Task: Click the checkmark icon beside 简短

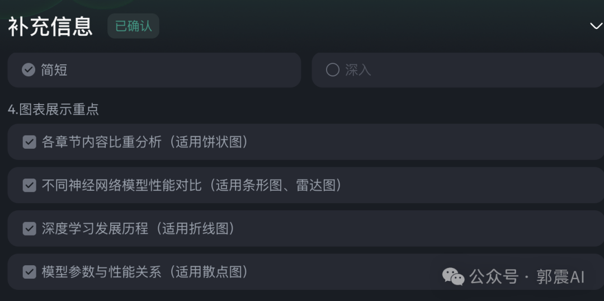Action: [x=29, y=70]
